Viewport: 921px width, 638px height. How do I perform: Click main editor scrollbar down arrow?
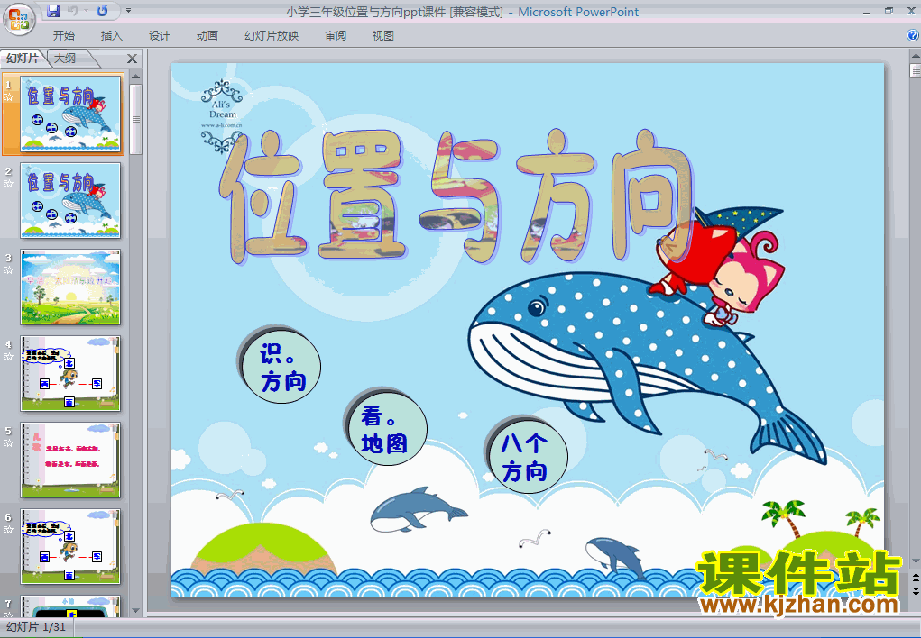click(915, 561)
